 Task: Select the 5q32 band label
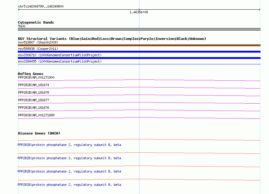pyautogui.click(x=22, y=26)
